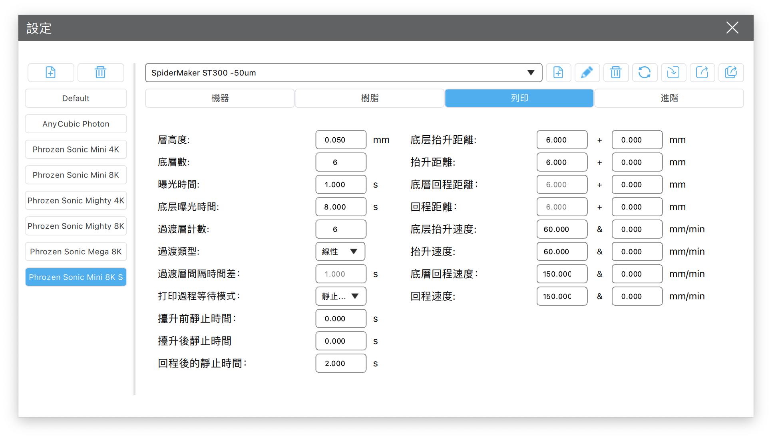Screen dimensions: 772x439
Task: Click the export profile icon
Action: [702, 73]
